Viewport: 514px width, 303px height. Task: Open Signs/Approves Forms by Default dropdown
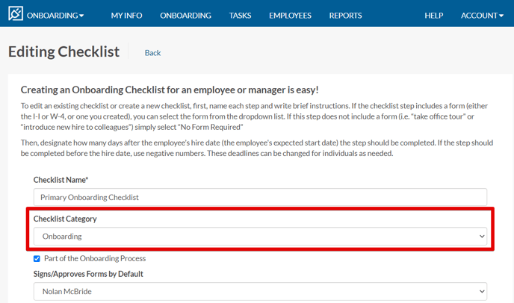260,292
